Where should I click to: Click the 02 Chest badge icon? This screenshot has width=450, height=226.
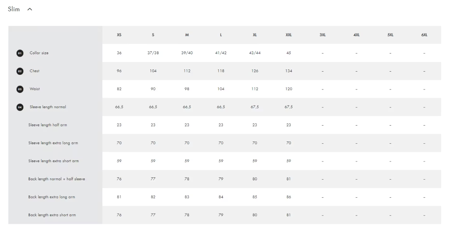pos(19,71)
